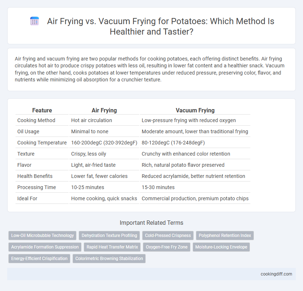Click the Colorimetric Browning Stabilization tag

[109, 259]
